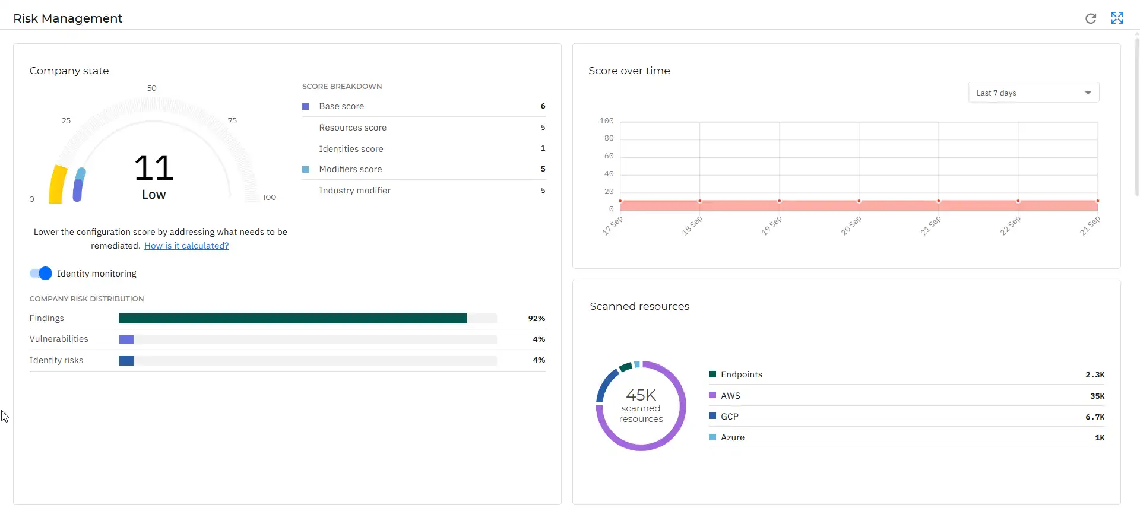The height and width of the screenshot is (511, 1140).
Task: Open the How is it calculated? link
Action: tap(186, 246)
